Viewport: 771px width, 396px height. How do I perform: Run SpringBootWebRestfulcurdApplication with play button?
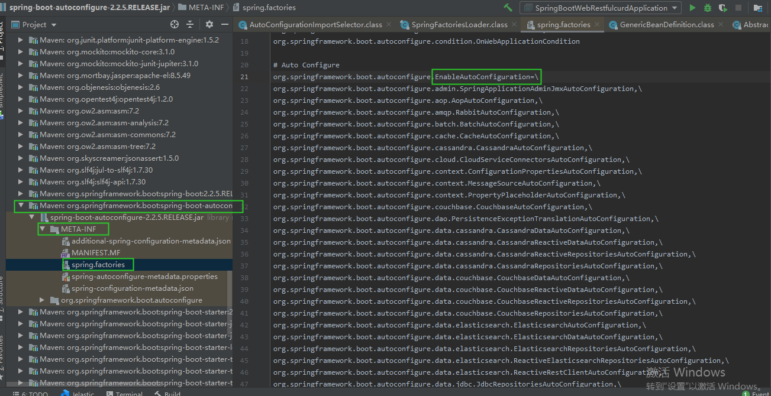tap(692, 8)
